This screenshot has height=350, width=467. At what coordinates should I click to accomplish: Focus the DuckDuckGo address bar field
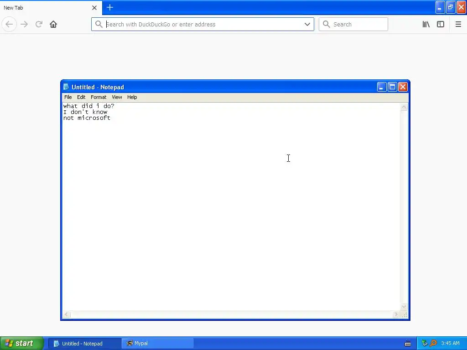pyautogui.click(x=202, y=24)
